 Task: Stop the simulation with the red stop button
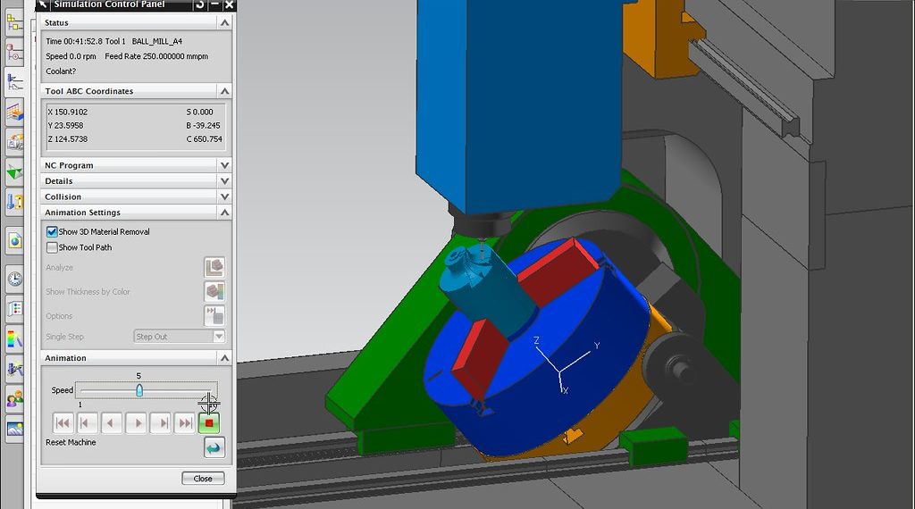click(209, 423)
